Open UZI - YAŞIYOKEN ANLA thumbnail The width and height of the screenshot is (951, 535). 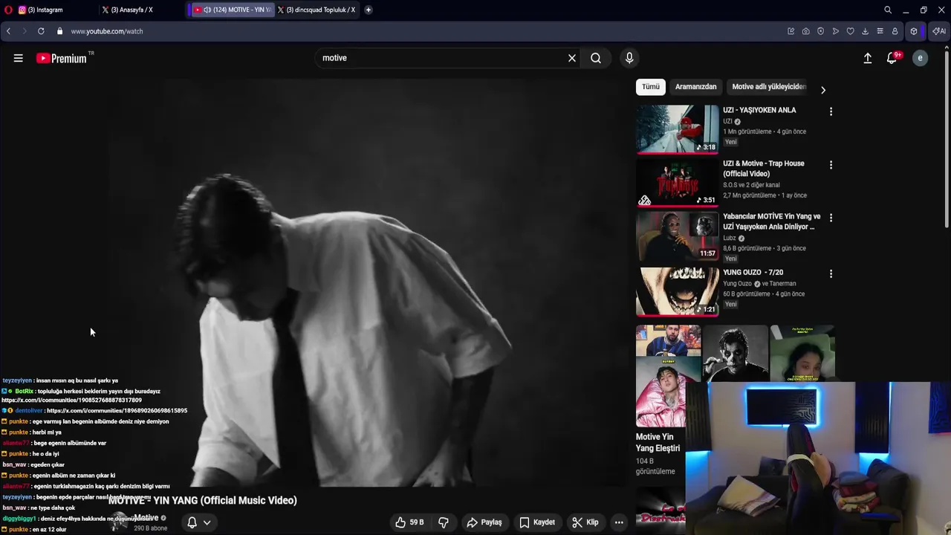(x=678, y=129)
